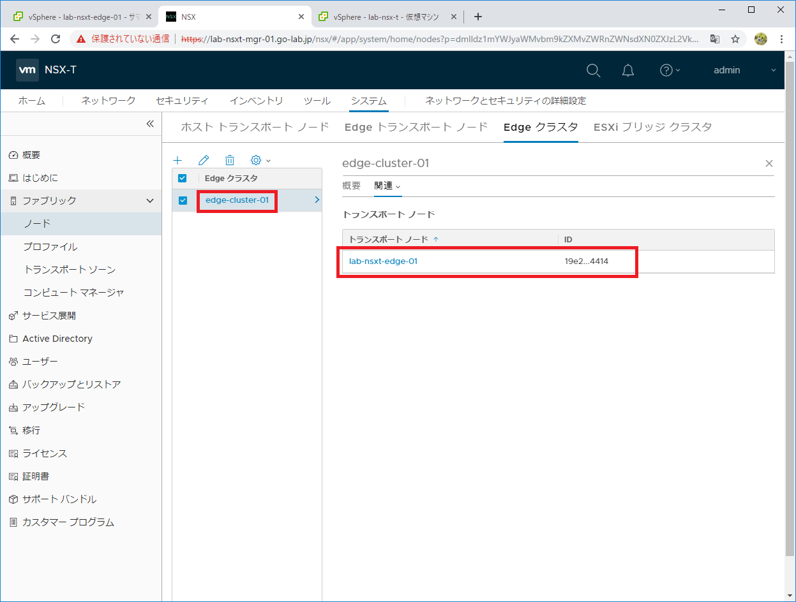Open the 関連 dropdown tab
The image size is (796, 602).
(387, 186)
